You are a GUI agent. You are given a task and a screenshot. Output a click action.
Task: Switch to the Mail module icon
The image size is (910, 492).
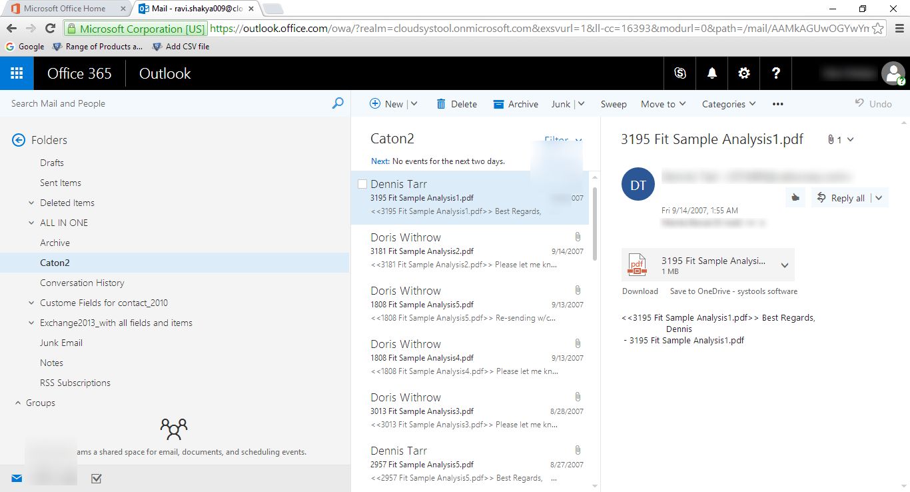(x=17, y=478)
